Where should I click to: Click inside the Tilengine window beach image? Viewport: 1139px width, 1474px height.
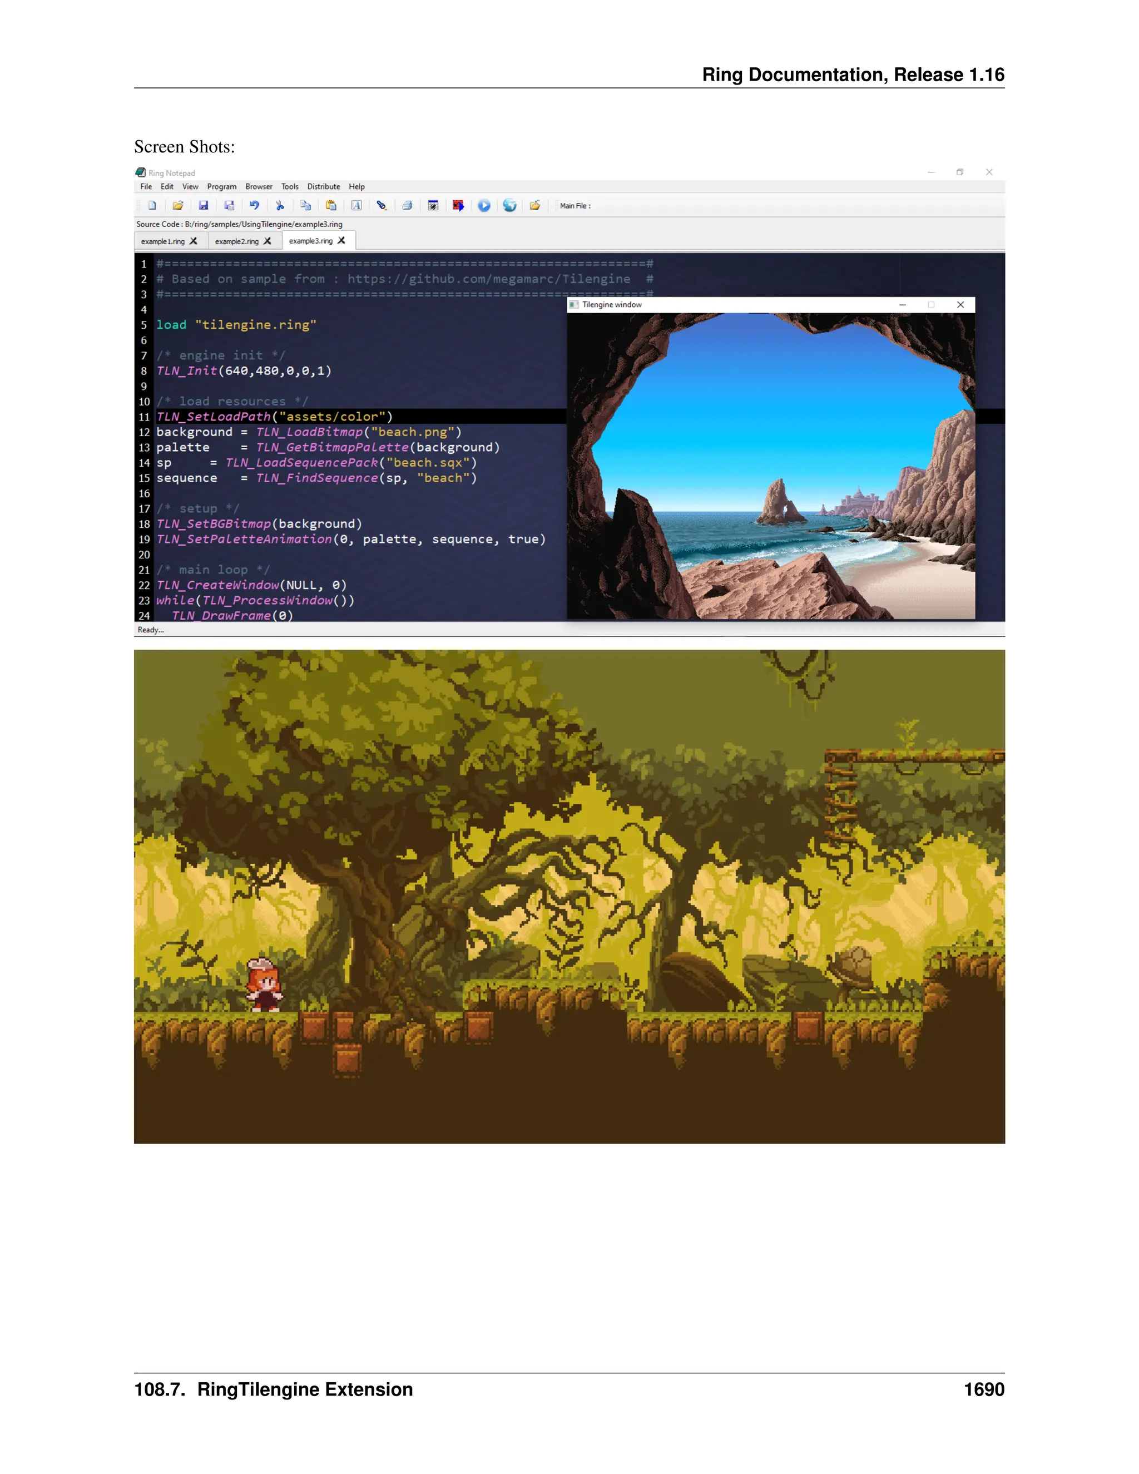coord(771,466)
